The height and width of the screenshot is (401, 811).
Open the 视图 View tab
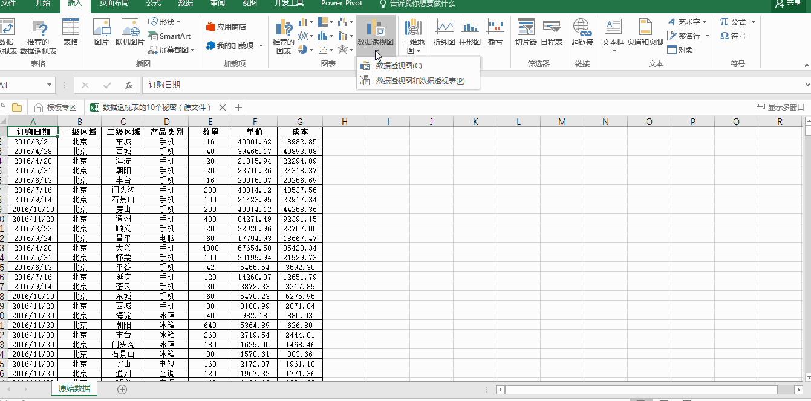(x=249, y=4)
